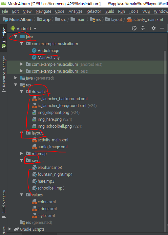
Task: Select mipmap folder row
Action: [x=87, y=154]
